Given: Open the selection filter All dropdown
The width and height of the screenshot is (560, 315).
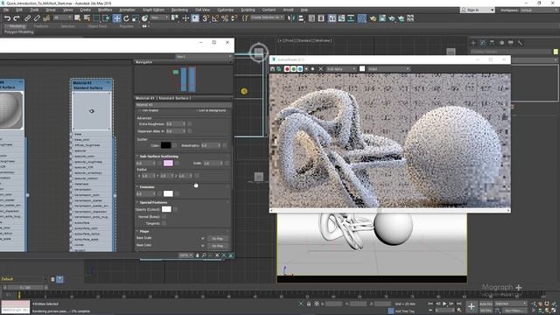Looking at the screenshot, I should pos(63,17).
